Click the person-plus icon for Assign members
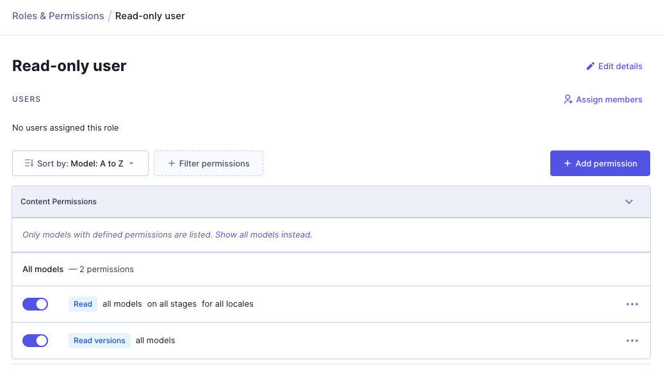 click(x=568, y=100)
